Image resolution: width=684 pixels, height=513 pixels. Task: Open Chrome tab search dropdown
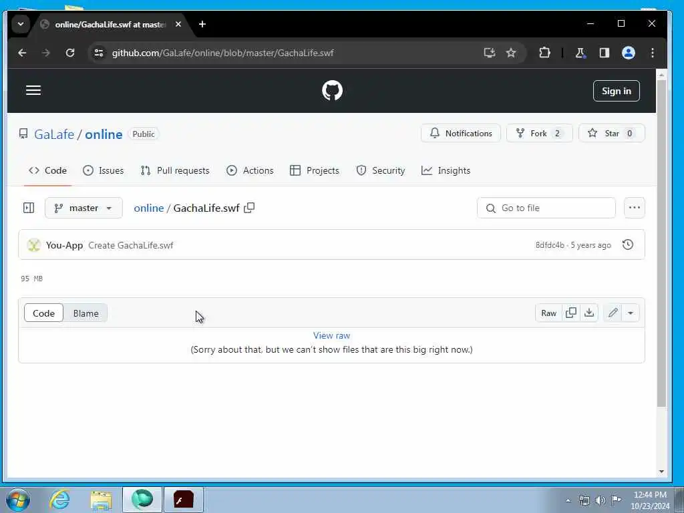point(21,24)
